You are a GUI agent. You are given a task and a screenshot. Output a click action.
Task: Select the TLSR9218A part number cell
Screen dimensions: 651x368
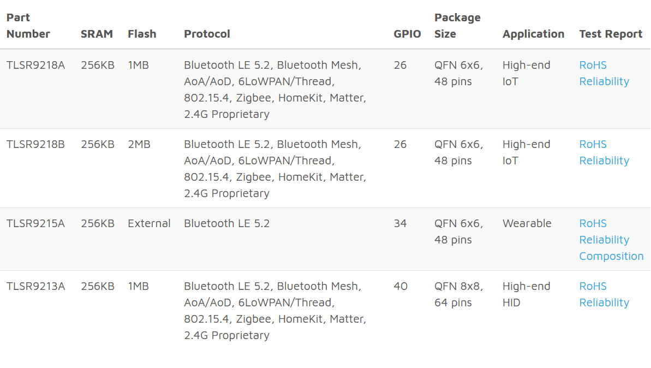coord(35,65)
